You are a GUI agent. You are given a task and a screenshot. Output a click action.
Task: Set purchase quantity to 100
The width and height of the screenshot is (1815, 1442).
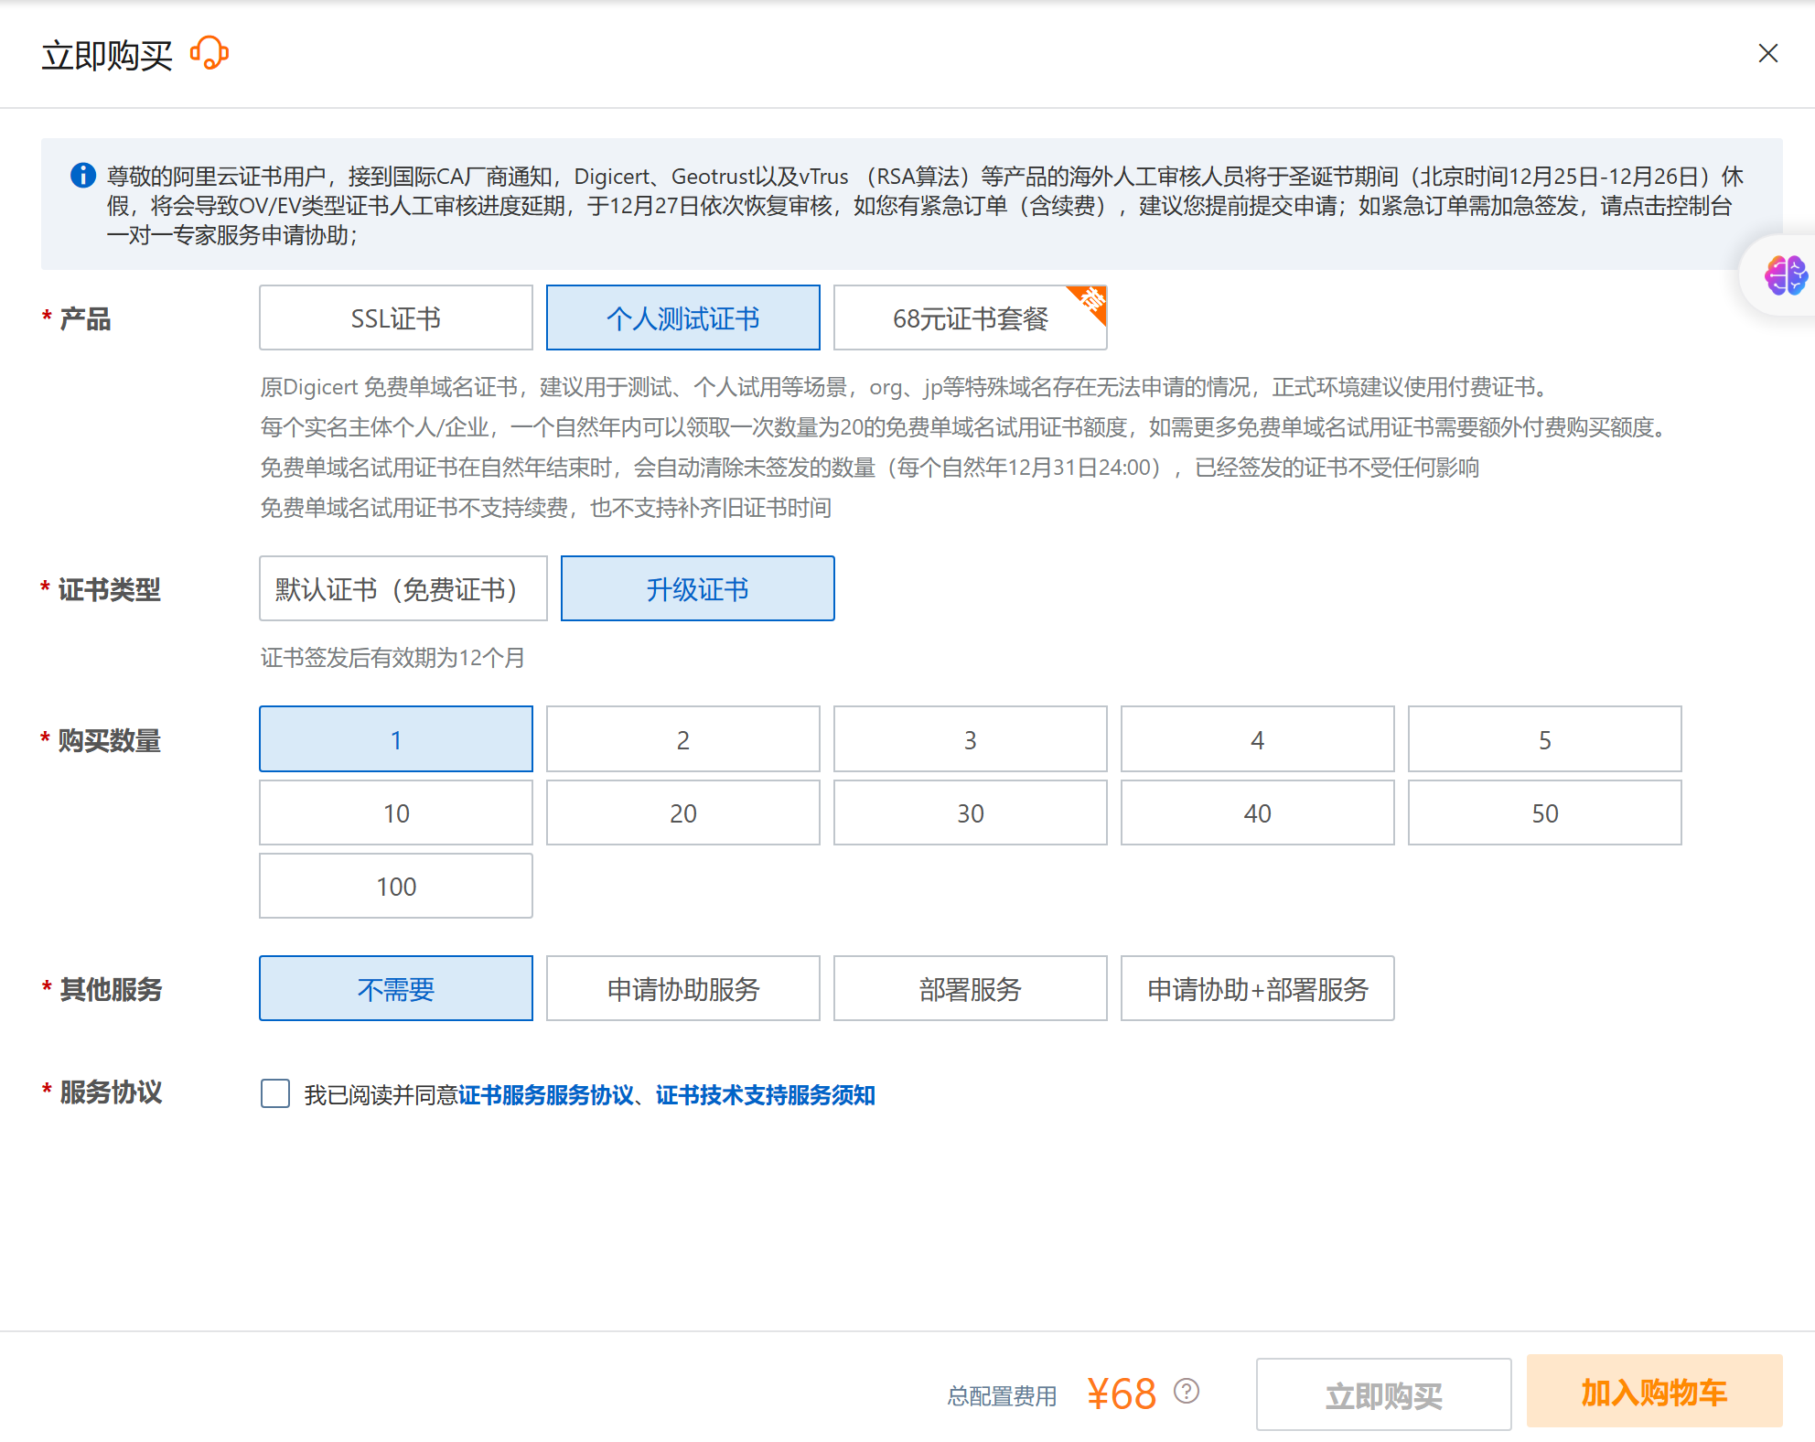coord(396,886)
